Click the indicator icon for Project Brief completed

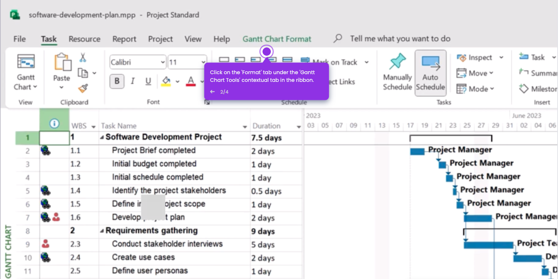click(46, 151)
